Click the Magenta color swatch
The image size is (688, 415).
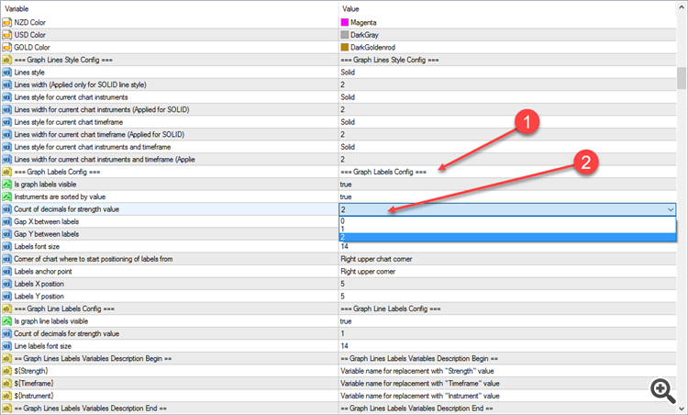coord(345,22)
